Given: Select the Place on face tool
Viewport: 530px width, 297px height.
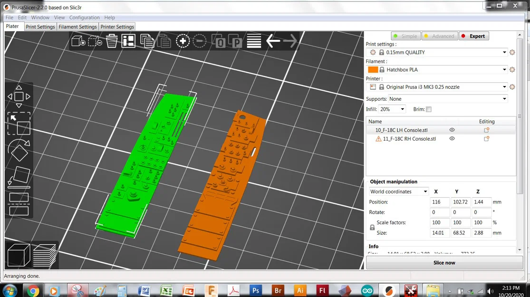Looking at the screenshot, I should (x=19, y=177).
